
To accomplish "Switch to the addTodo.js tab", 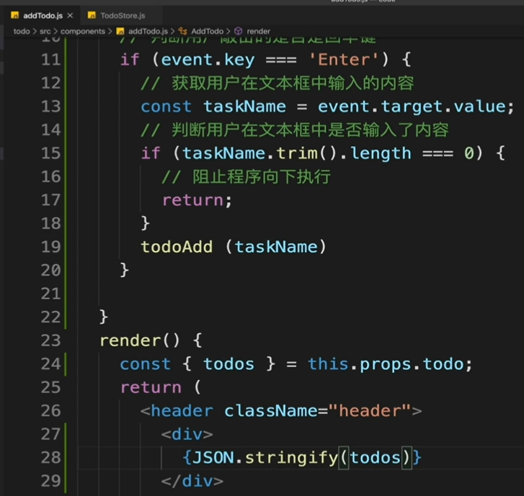I will coord(43,15).
